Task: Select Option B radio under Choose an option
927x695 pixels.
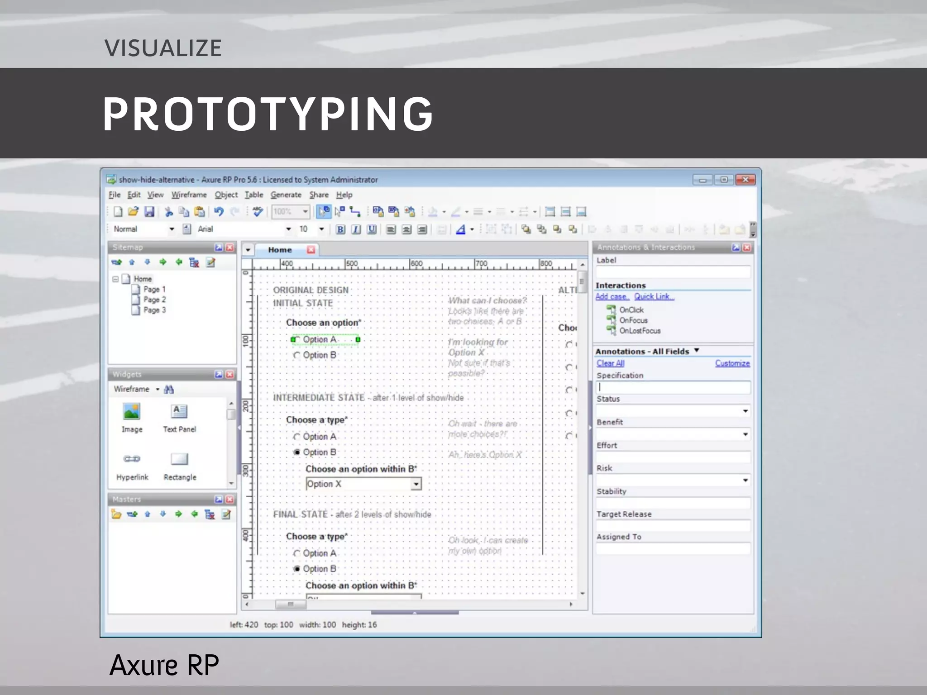Action: tap(297, 356)
